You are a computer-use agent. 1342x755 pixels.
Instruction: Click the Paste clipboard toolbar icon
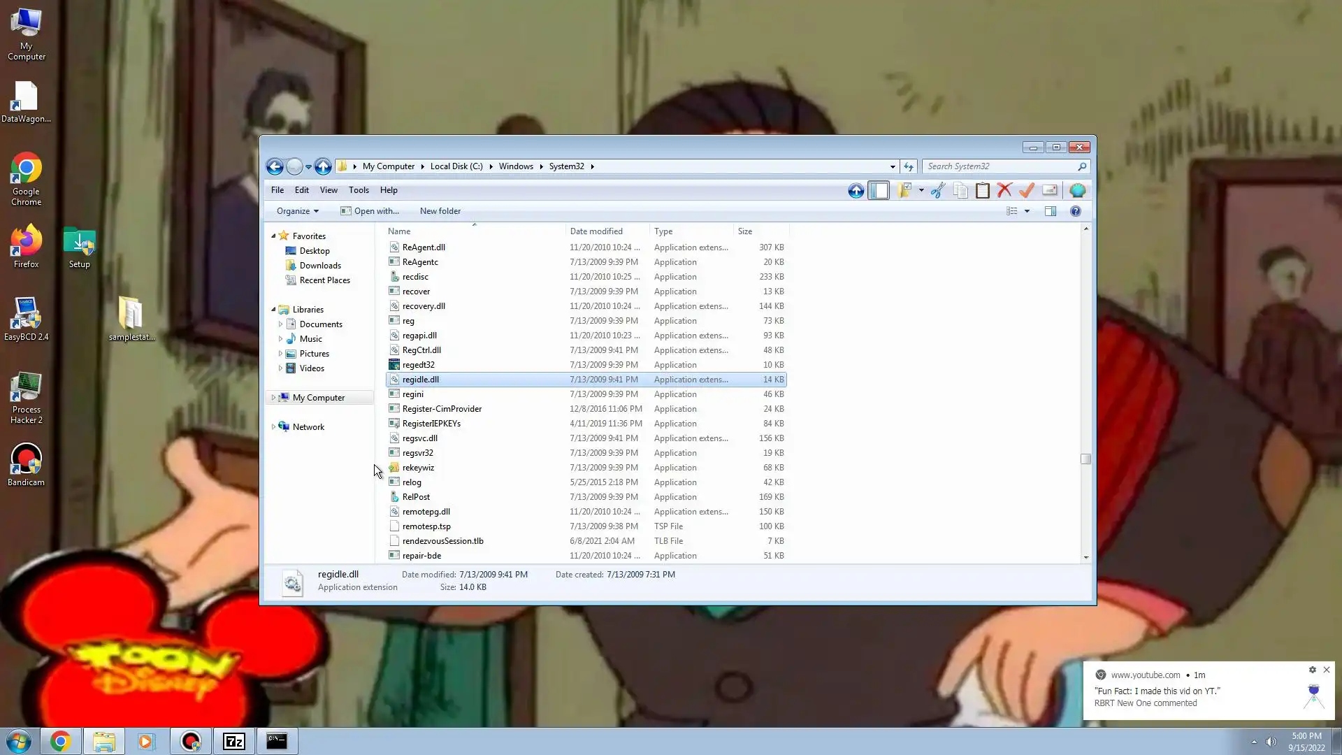(982, 190)
